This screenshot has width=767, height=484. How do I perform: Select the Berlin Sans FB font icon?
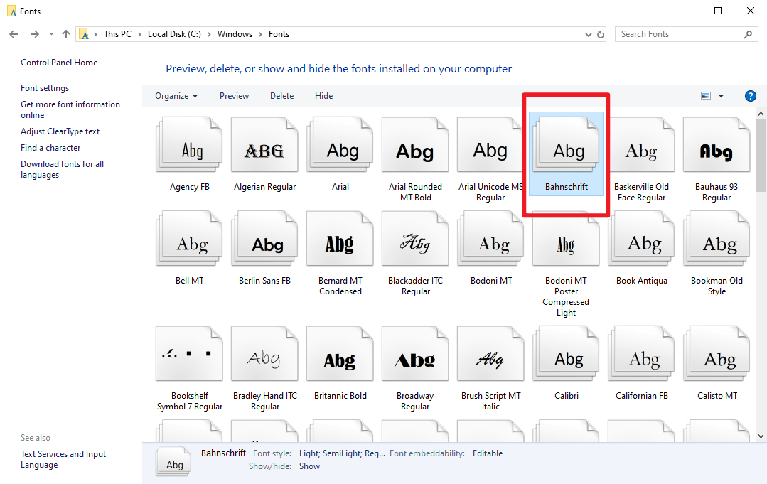point(264,239)
